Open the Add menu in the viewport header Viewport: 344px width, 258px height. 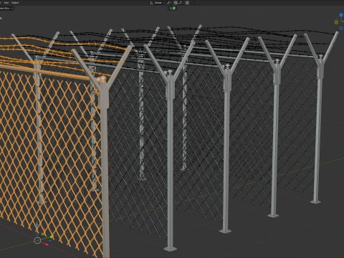(6, 3)
